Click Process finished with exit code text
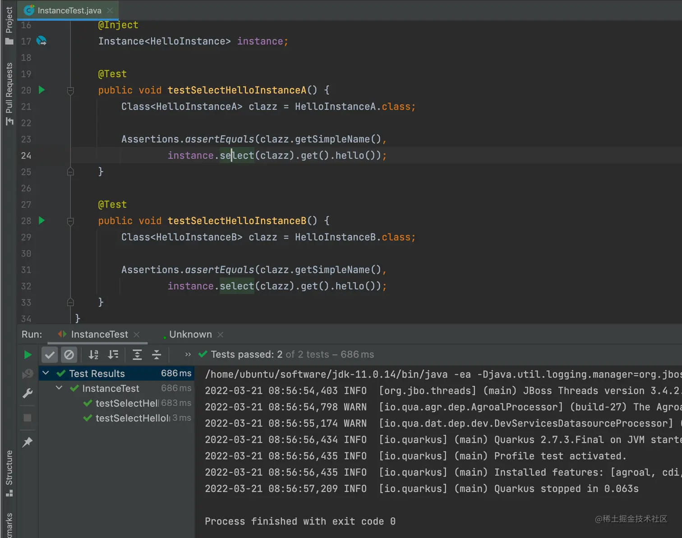 point(300,521)
